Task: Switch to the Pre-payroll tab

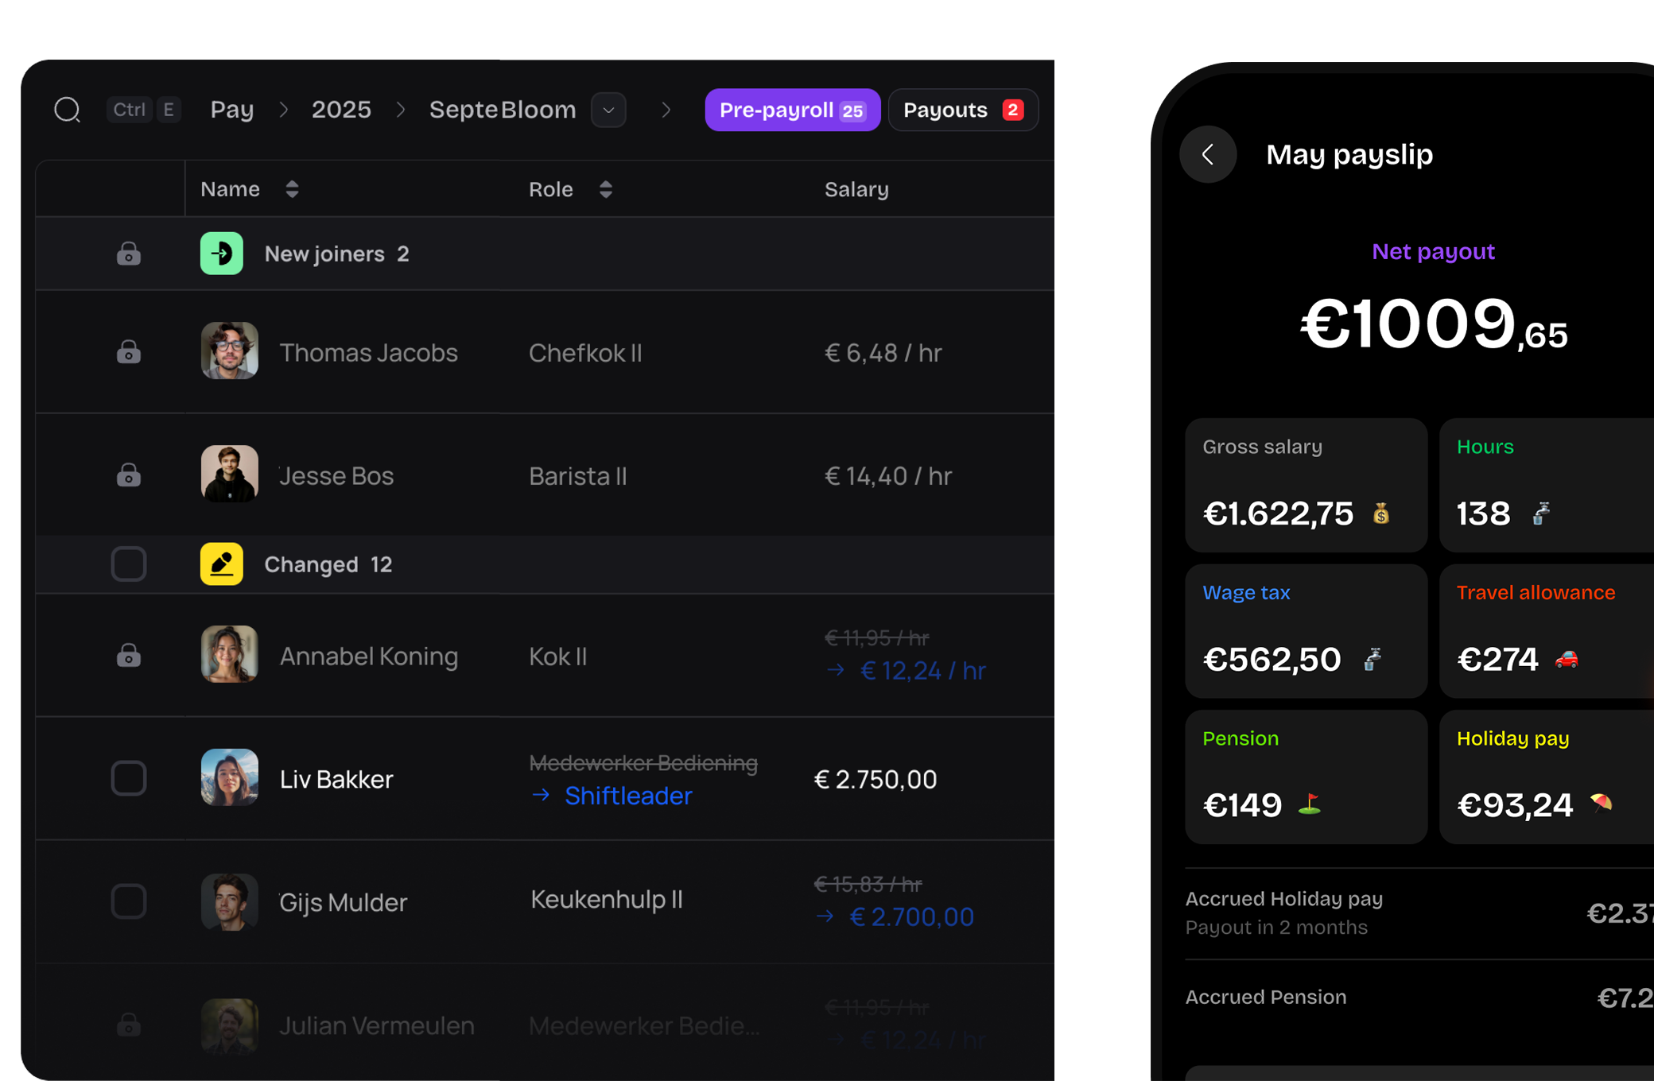Action: tap(792, 110)
